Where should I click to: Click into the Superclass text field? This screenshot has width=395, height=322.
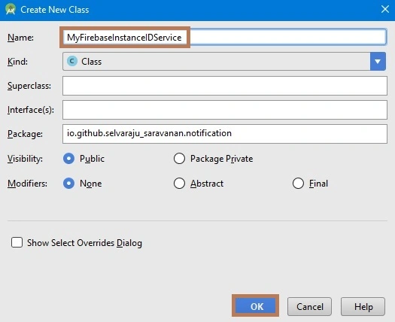pyautogui.click(x=225, y=86)
